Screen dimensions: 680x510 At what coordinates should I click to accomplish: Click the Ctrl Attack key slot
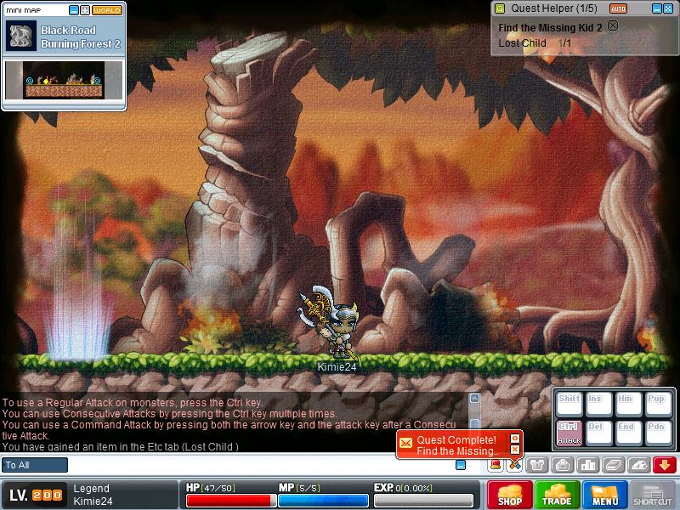pyautogui.click(x=569, y=432)
